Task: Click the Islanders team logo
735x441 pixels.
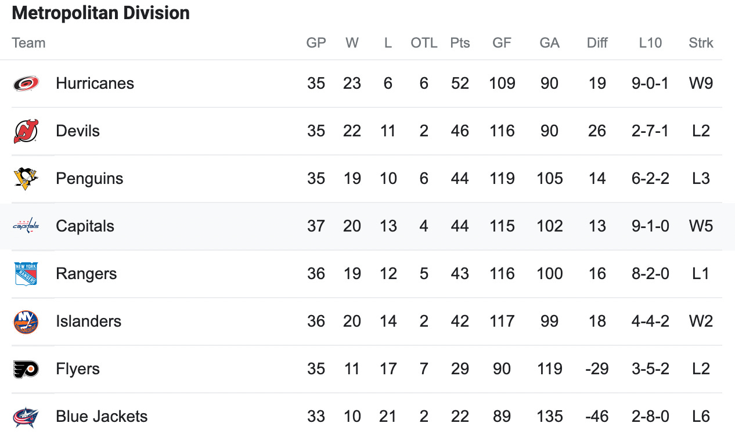Action: [26, 321]
